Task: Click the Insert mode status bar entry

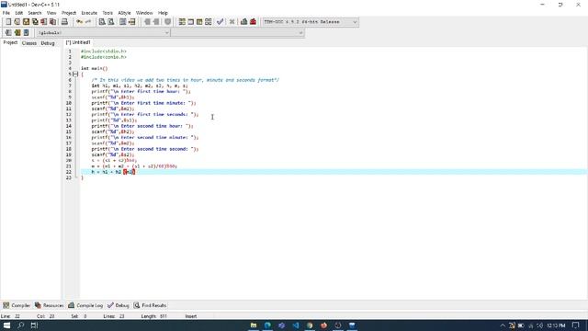Action: click(x=191, y=316)
